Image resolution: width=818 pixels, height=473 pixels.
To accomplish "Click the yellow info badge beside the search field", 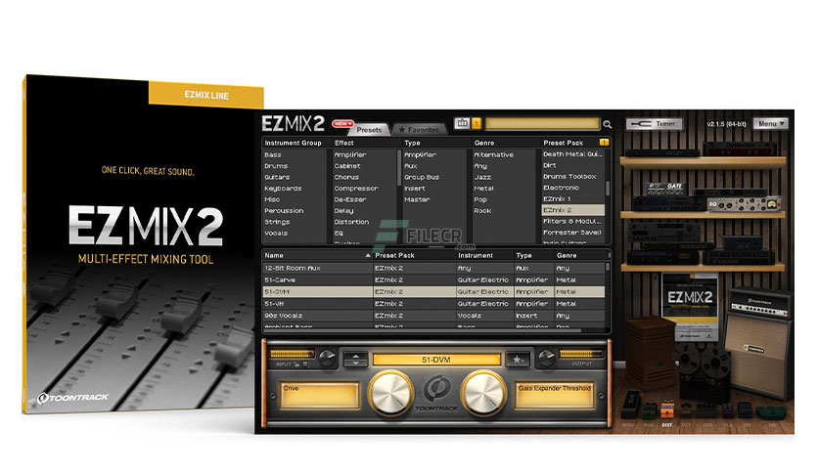I will [x=477, y=123].
